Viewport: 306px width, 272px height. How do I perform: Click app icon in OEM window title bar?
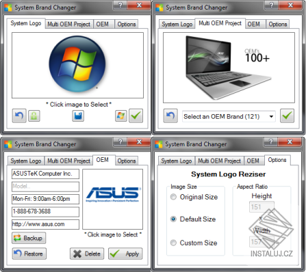8,144
